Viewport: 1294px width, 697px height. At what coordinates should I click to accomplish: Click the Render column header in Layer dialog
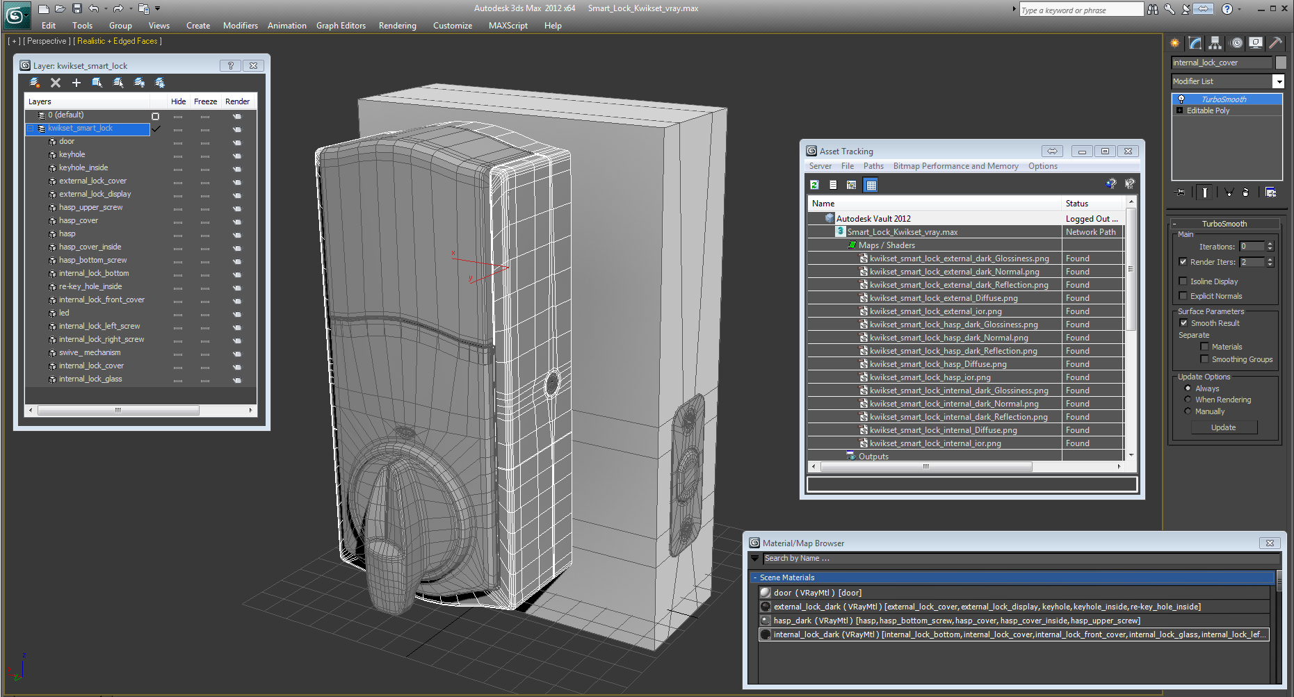238,101
